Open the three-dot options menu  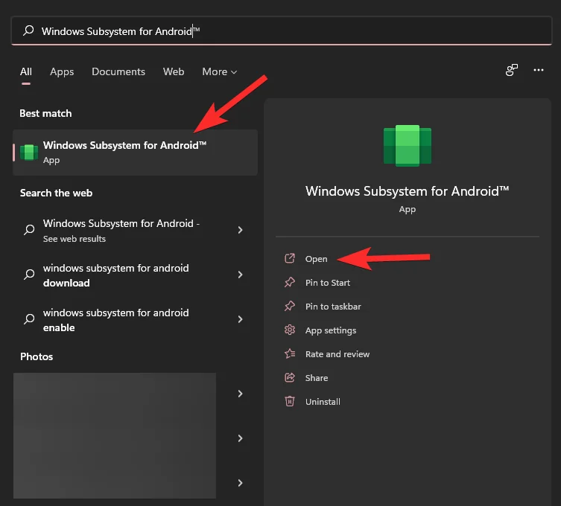(539, 70)
